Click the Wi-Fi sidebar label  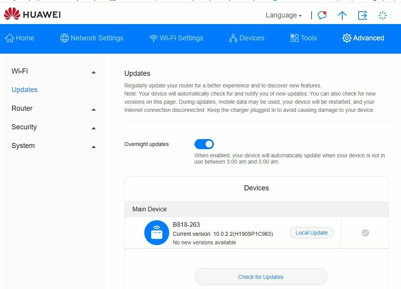(x=20, y=71)
